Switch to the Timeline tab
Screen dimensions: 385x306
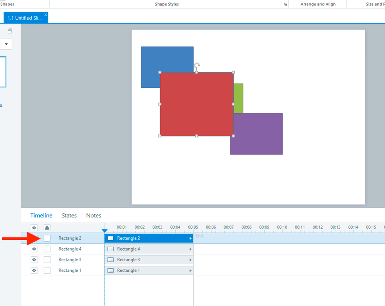tap(41, 216)
